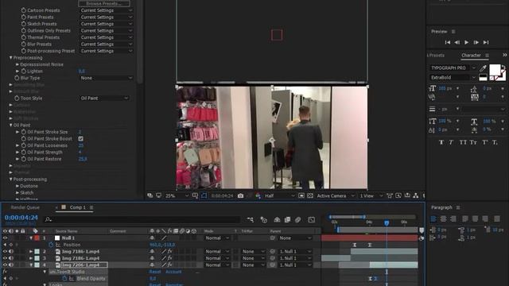Open the composition mini-flowchart in timeline
Image resolution: width=509 pixels, height=286 pixels.
250,220
